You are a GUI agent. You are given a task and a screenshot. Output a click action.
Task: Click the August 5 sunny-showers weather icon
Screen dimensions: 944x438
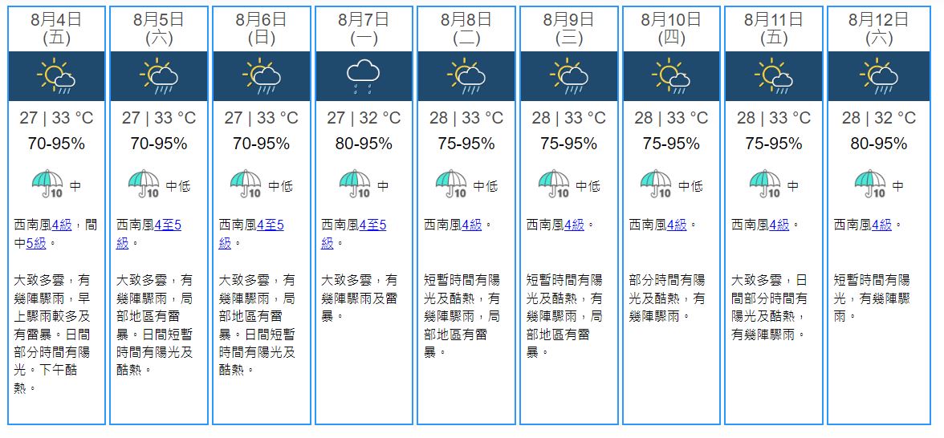coord(159,76)
